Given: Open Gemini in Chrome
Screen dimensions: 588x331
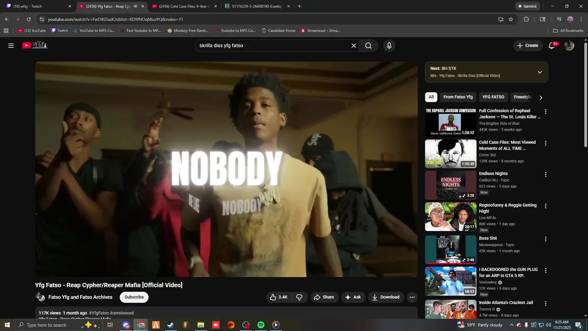Looking at the screenshot, I should [x=527, y=6].
